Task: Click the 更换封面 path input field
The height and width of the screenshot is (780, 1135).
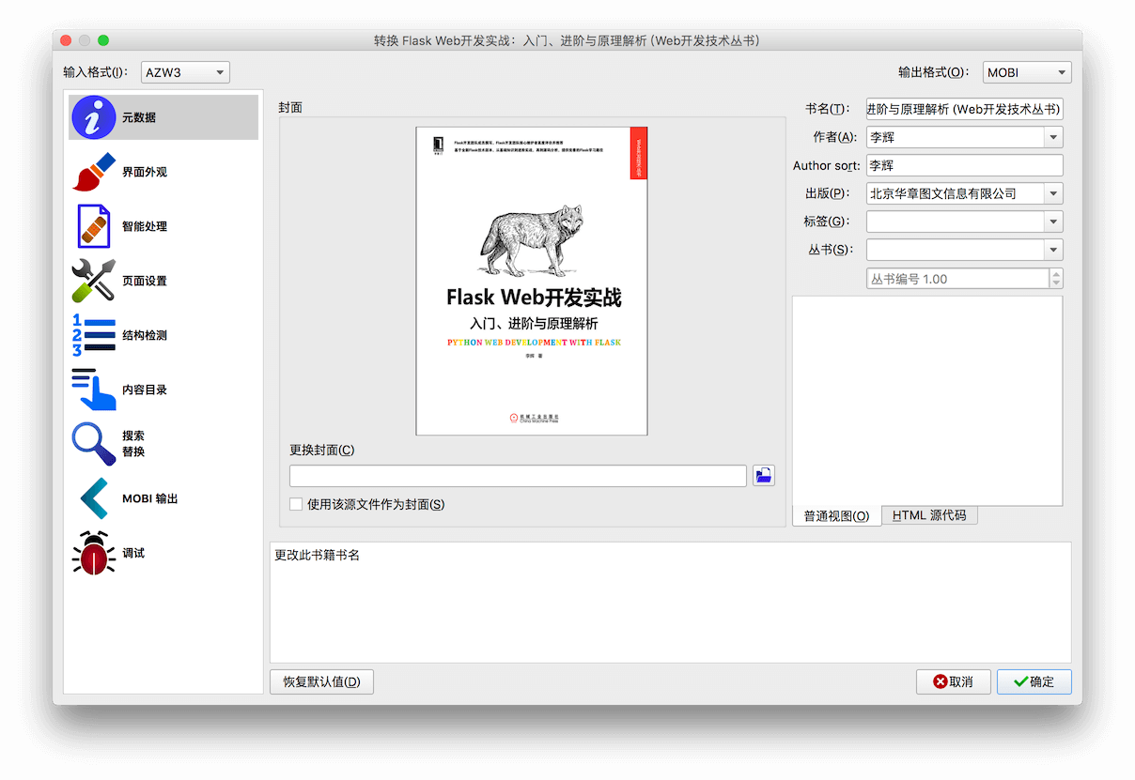Action: coord(518,475)
